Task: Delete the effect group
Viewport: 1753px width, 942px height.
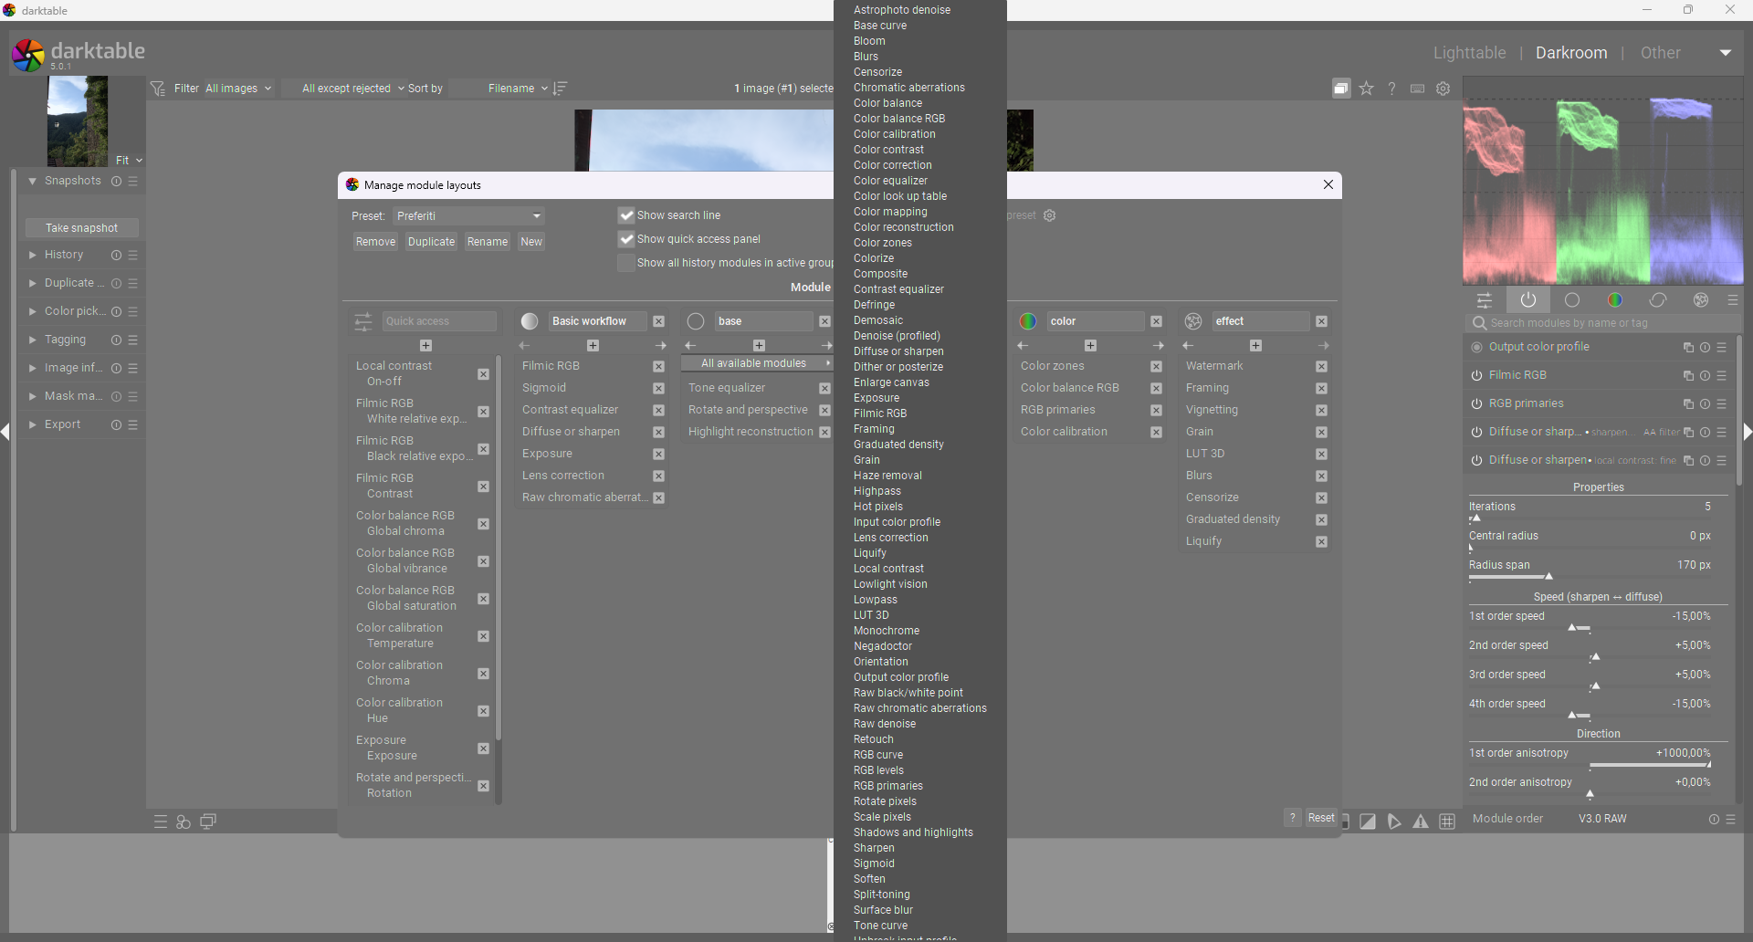Action: tap(1321, 321)
